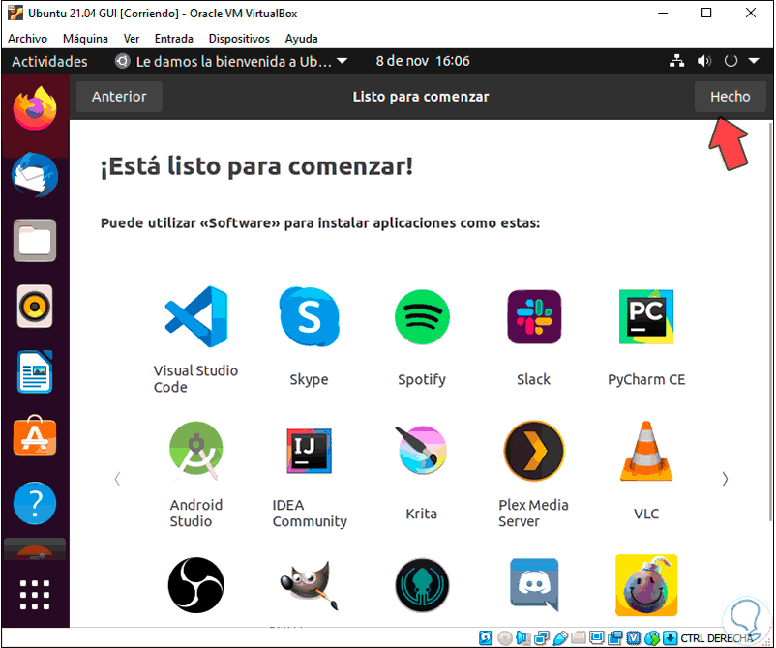776x648 pixels.
Task: Click the partially hidden dock icon above app grid
Action: (x=35, y=549)
